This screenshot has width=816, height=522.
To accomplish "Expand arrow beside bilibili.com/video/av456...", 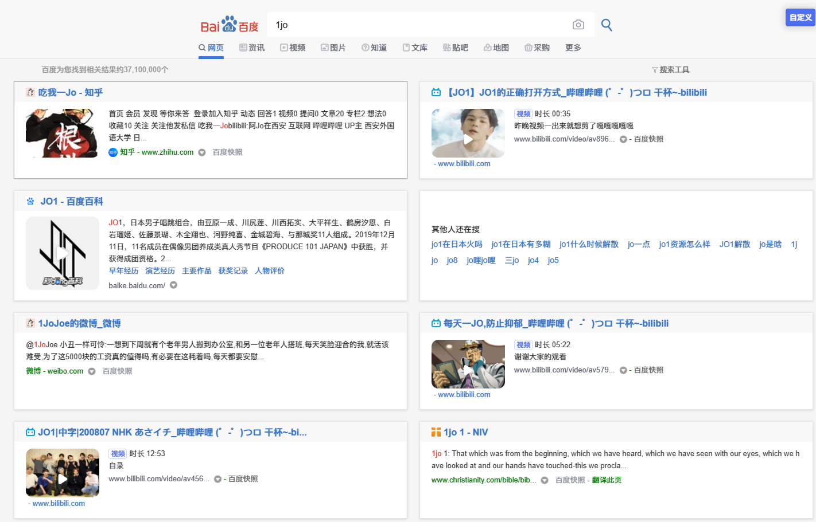I will click(217, 479).
